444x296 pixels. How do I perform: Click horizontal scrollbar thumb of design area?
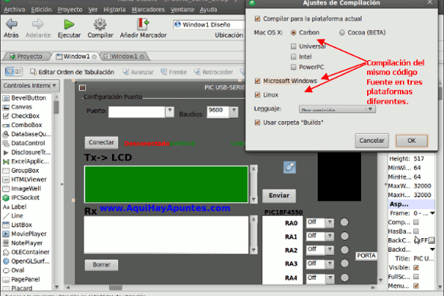pyautogui.click(x=116, y=288)
